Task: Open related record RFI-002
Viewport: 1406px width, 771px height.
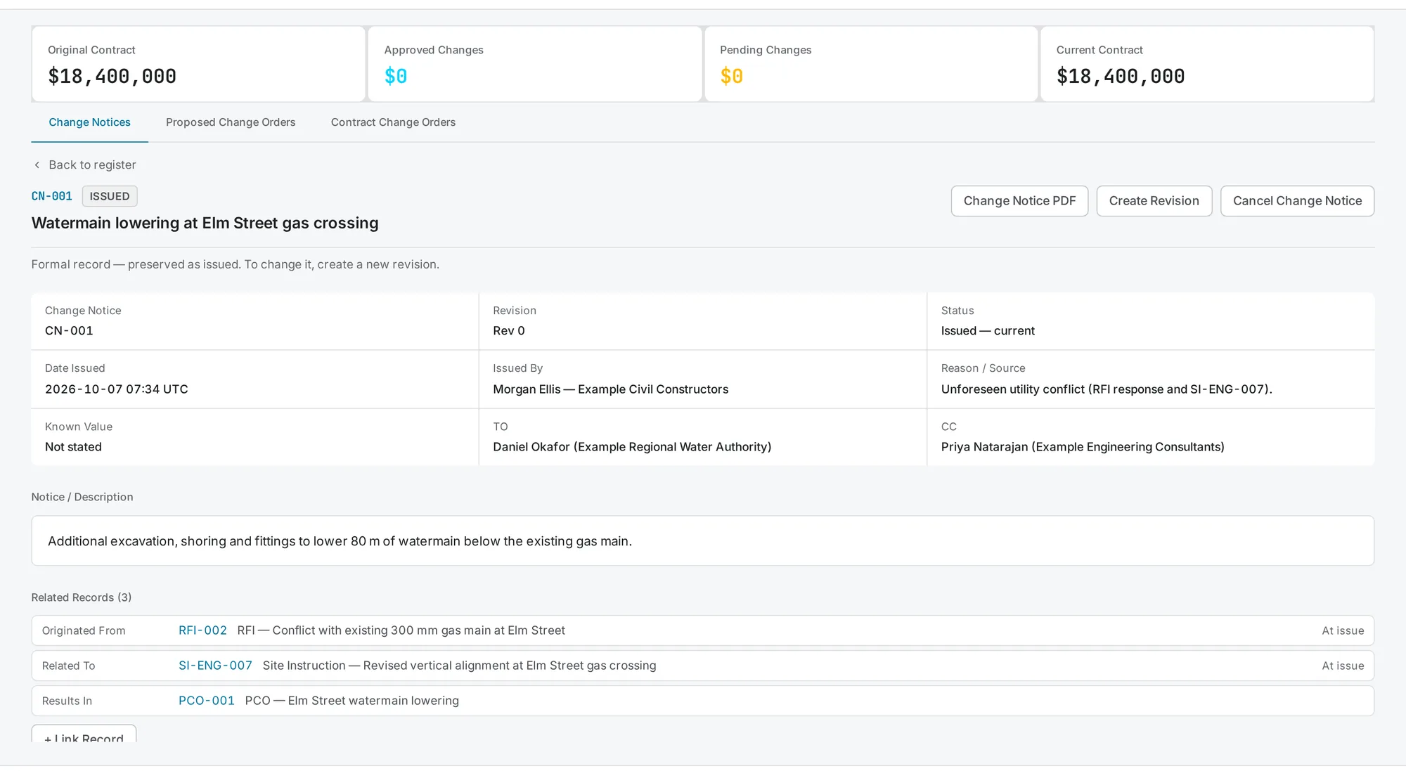Action: pyautogui.click(x=202, y=630)
